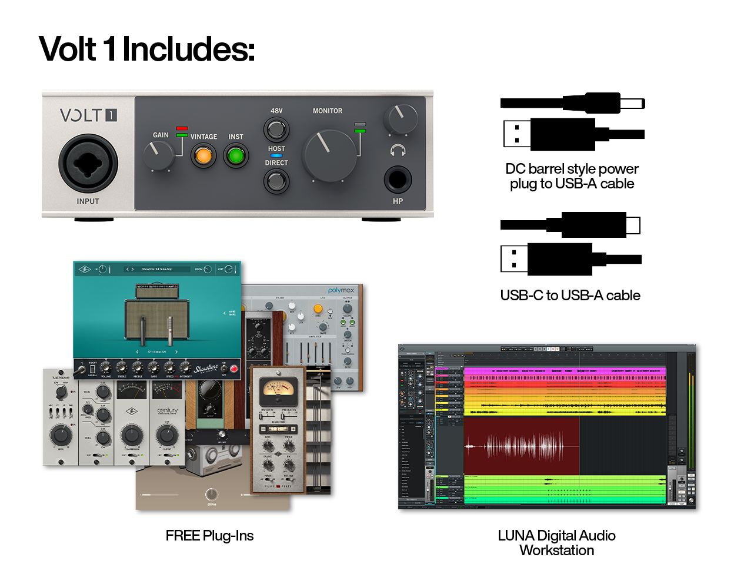734x577 pixels.
Task: Click the 57 + Ribbon 121 mic label
Action: (157, 352)
